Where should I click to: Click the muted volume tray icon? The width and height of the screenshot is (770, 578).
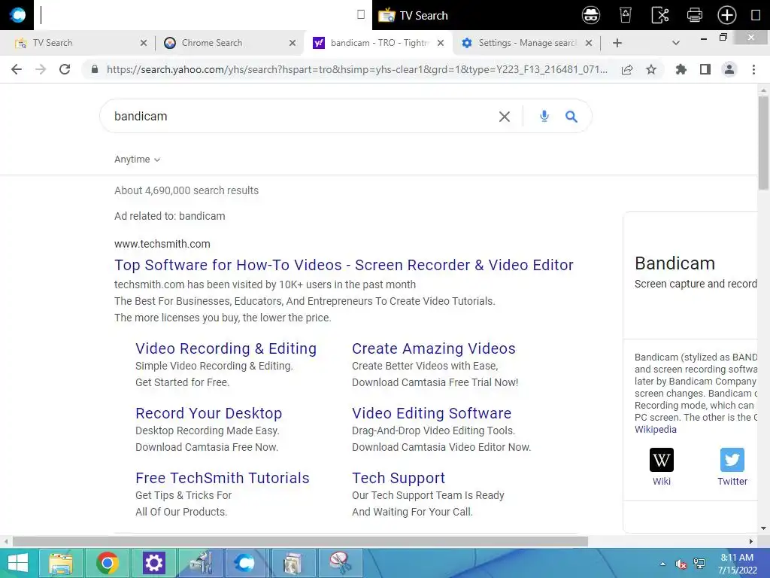(x=681, y=564)
